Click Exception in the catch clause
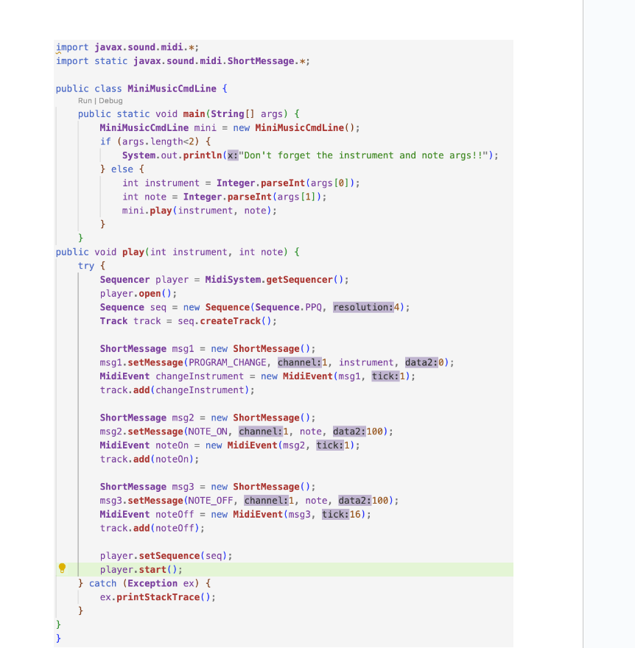Image resolution: width=635 pixels, height=648 pixels. coord(152,582)
